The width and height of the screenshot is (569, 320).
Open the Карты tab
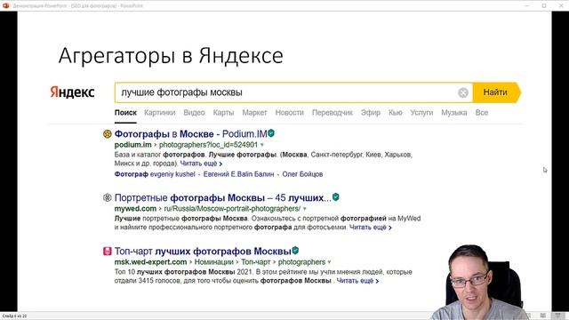223,113
